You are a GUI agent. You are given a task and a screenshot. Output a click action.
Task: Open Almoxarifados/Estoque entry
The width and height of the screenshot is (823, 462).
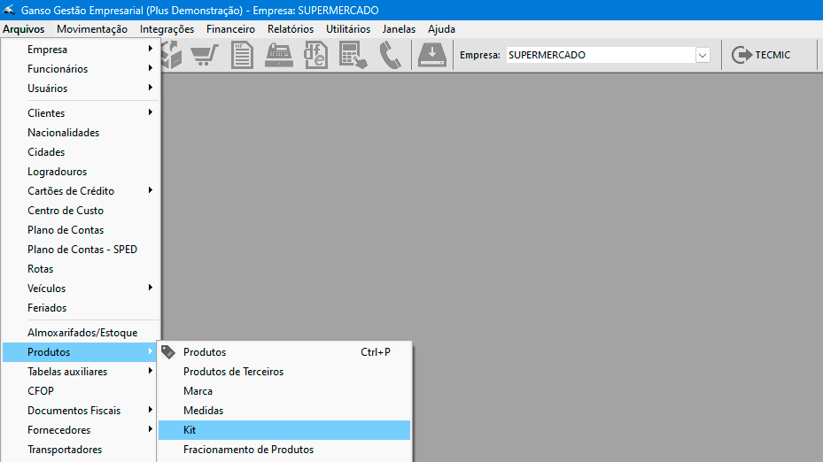tap(81, 333)
